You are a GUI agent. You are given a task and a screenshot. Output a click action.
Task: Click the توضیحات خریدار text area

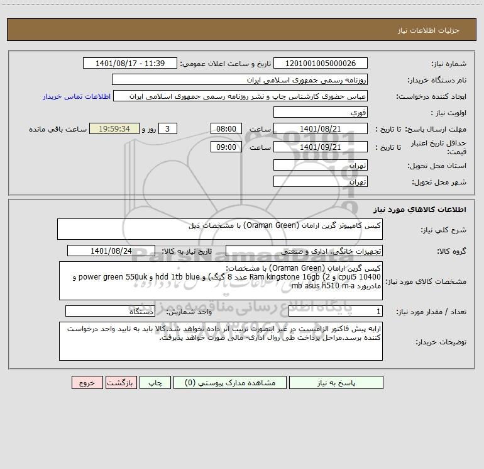221,341
